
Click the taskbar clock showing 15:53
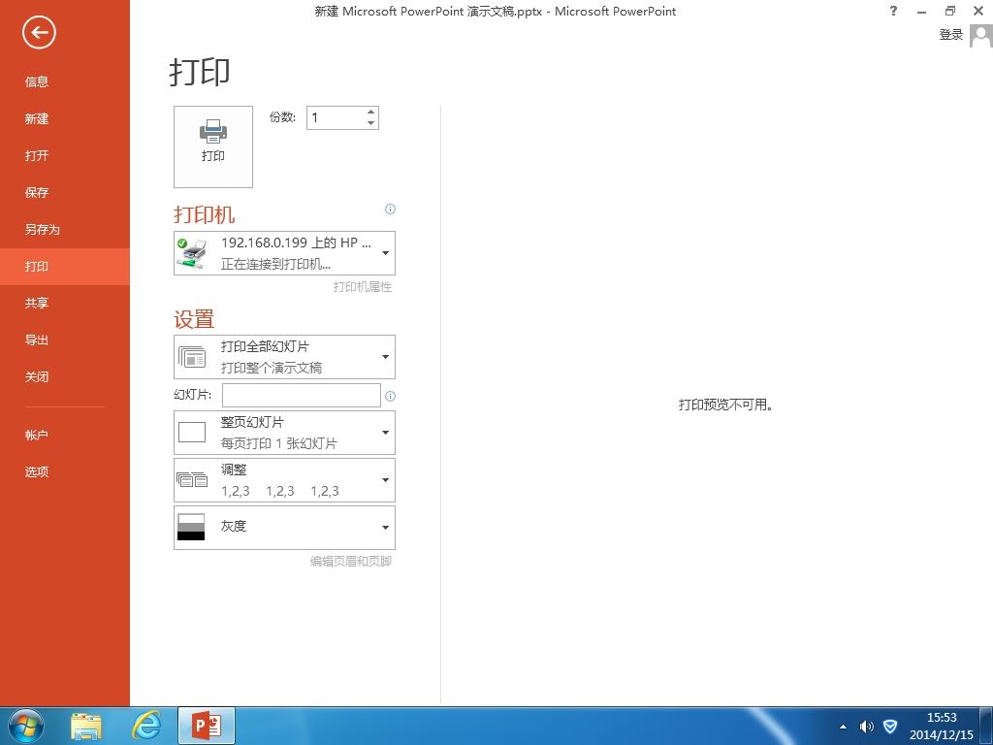[941, 726]
